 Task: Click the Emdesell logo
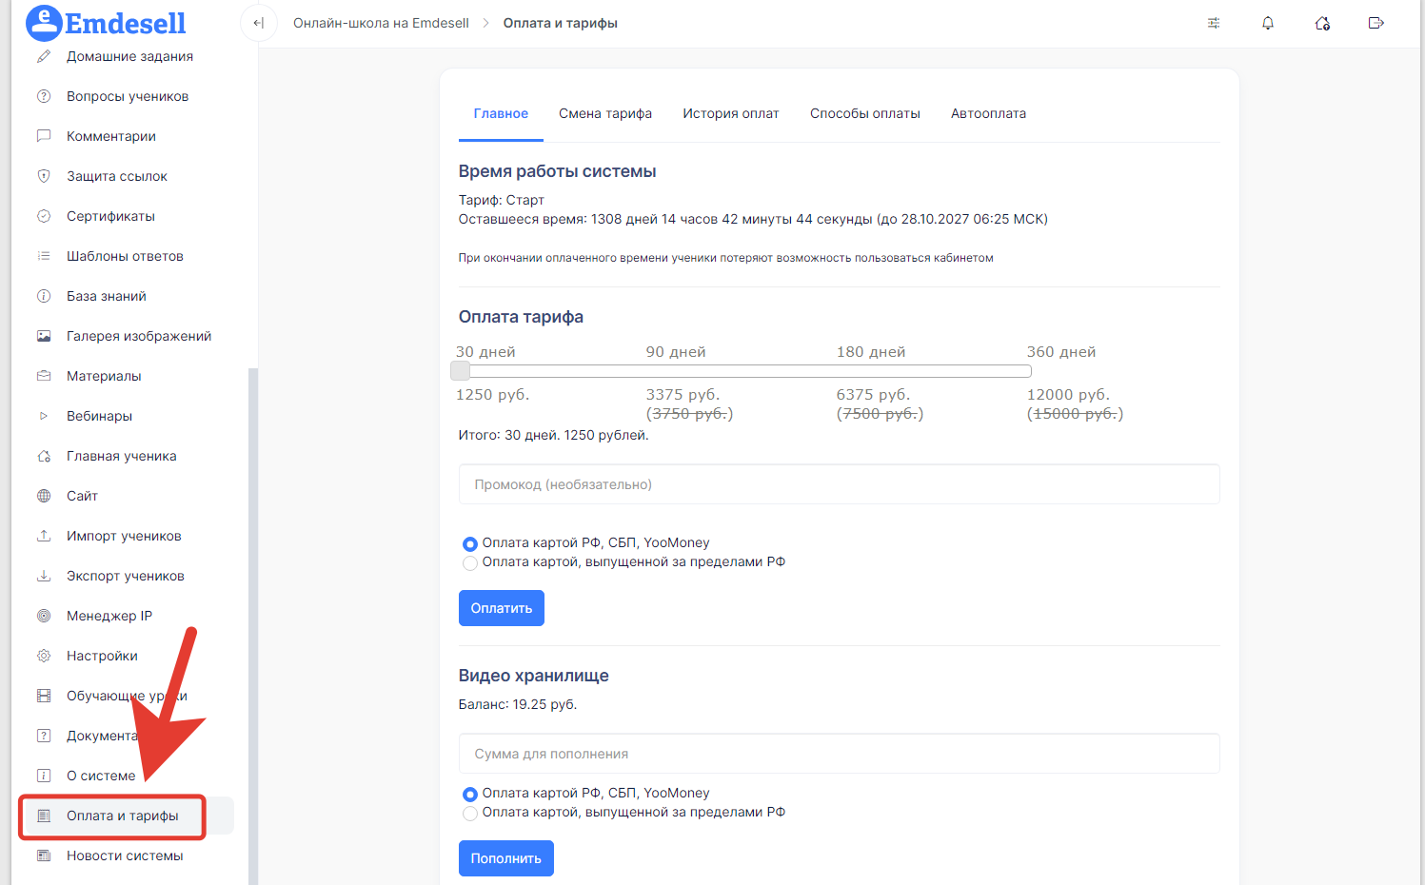tap(106, 23)
